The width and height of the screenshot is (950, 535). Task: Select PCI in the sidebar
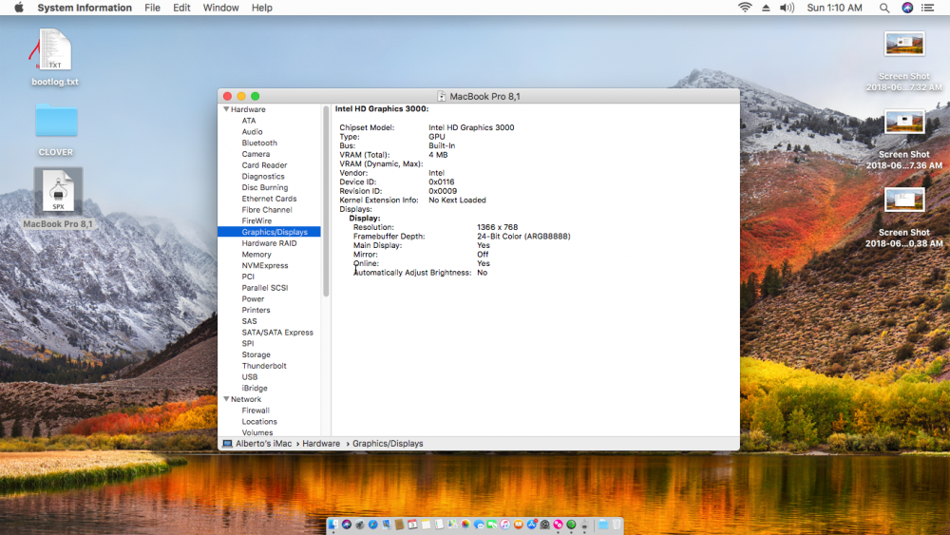248,277
